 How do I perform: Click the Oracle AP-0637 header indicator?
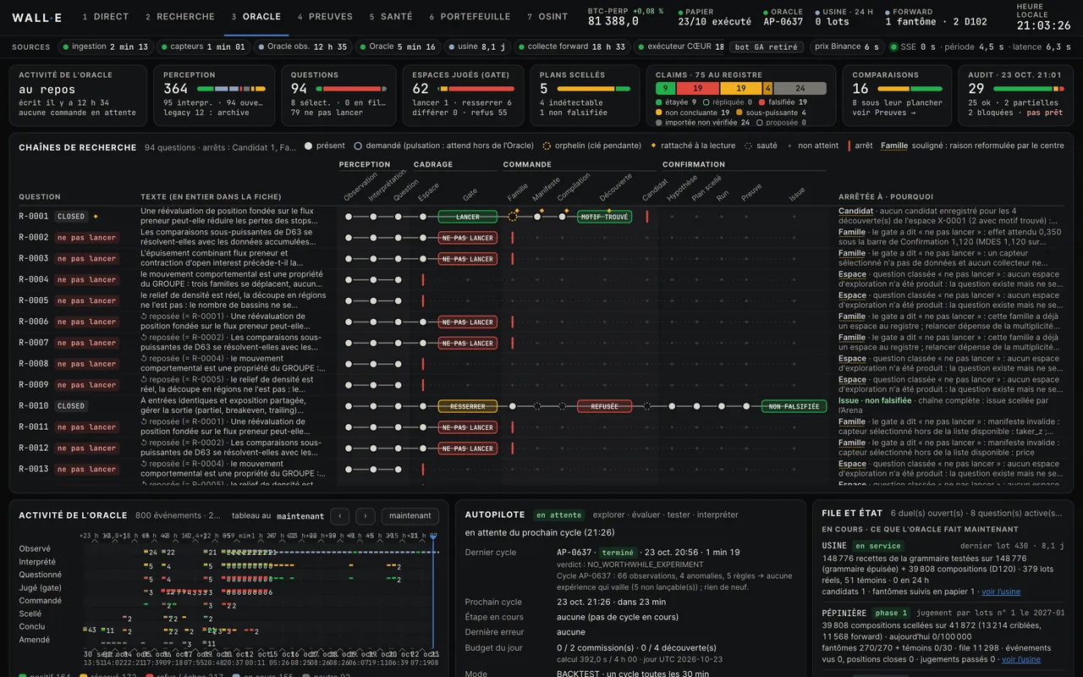click(783, 17)
